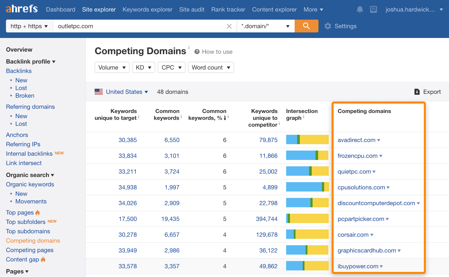Click unique-to-target value 17,500

(x=128, y=219)
